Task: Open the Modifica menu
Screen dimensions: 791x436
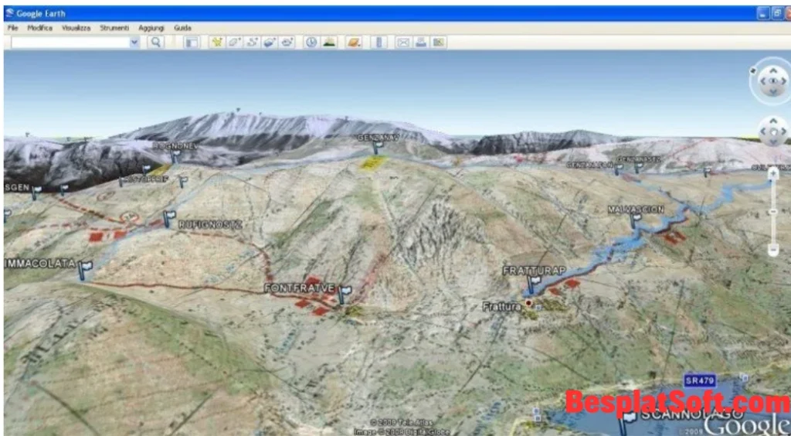Action: coord(40,28)
